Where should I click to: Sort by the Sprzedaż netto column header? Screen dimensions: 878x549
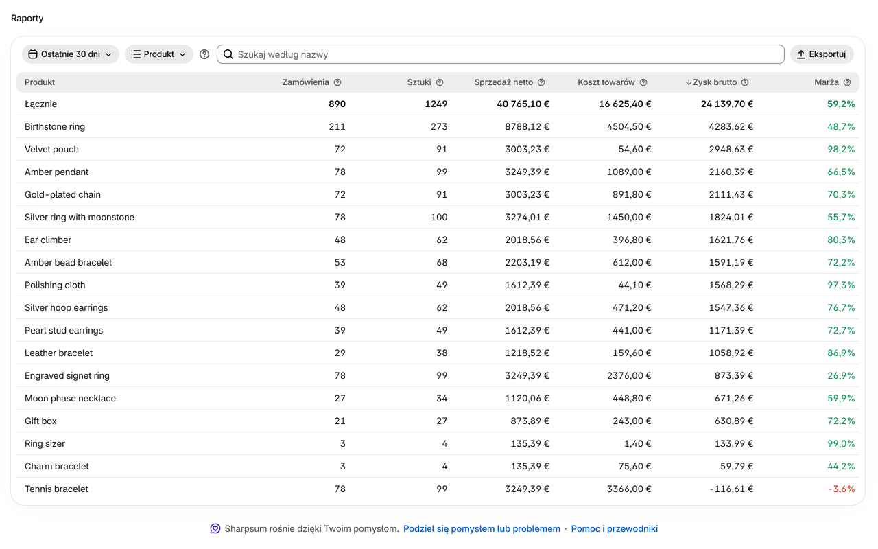[x=503, y=82]
